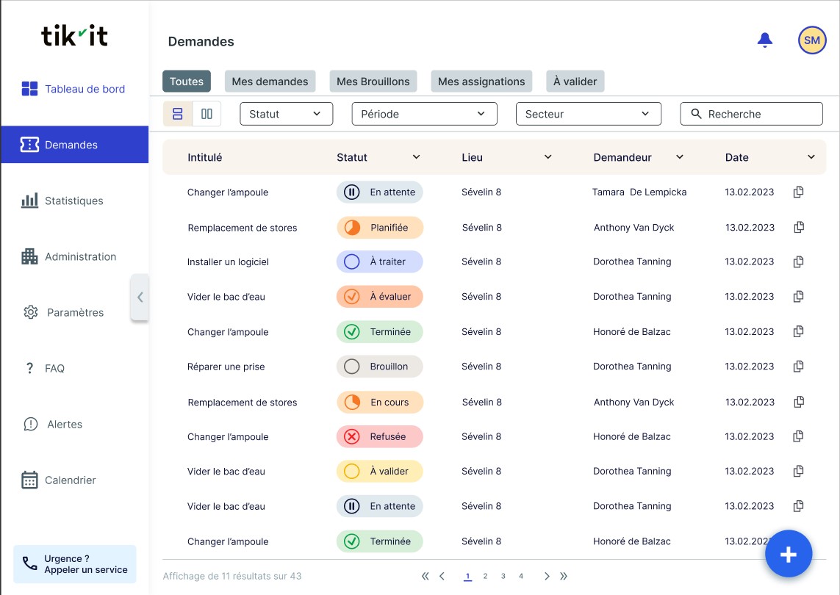Switch to column board view
This screenshot has width=840, height=595.
point(207,114)
